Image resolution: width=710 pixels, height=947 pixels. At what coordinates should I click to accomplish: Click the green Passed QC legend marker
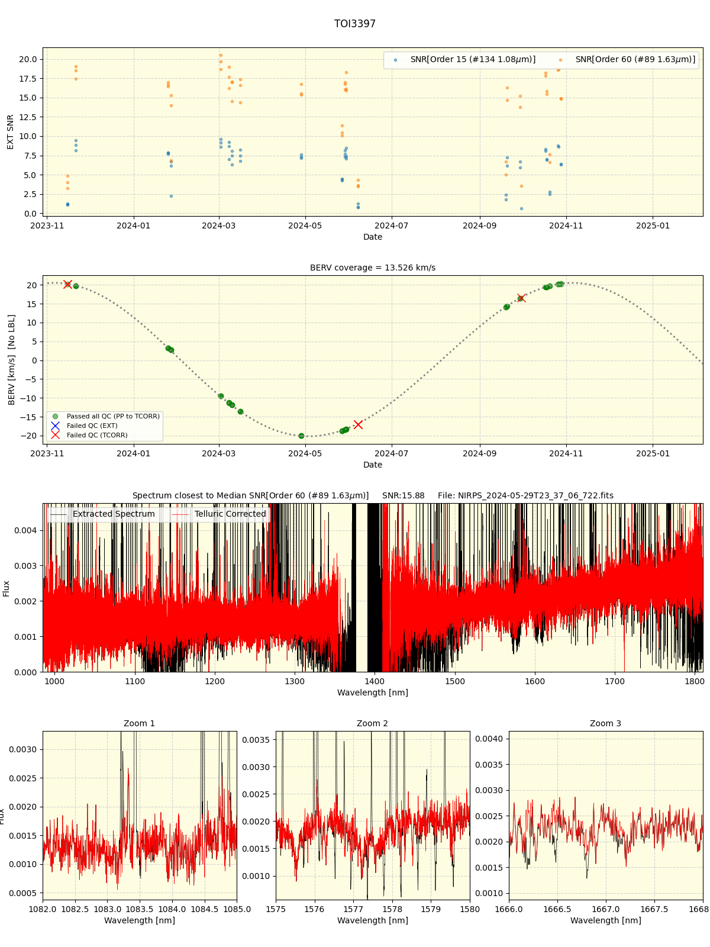[x=55, y=417]
